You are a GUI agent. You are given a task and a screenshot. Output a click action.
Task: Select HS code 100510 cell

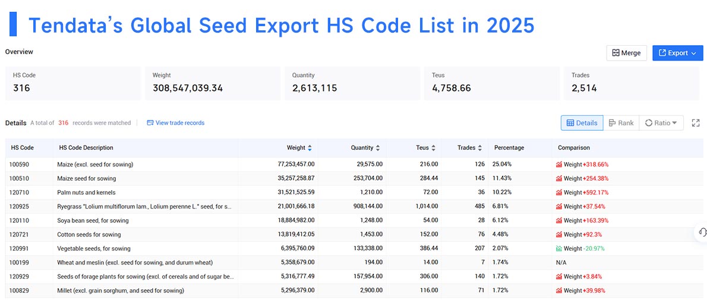(x=18, y=179)
